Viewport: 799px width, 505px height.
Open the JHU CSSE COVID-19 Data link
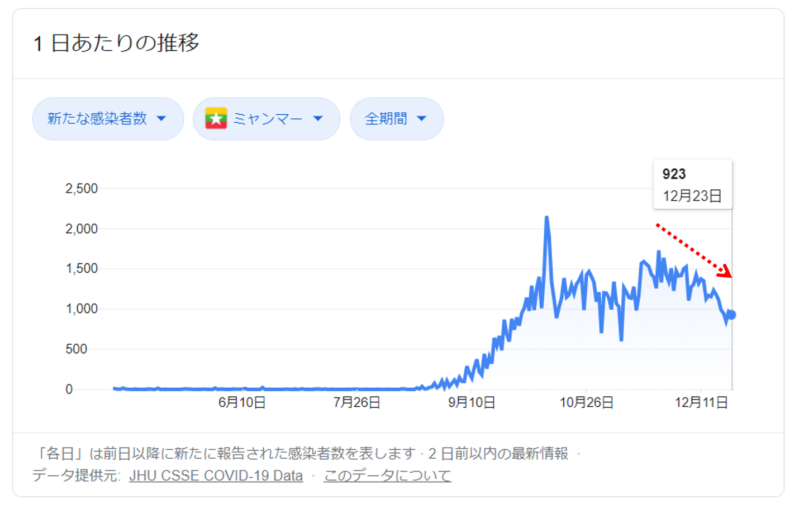(216, 475)
